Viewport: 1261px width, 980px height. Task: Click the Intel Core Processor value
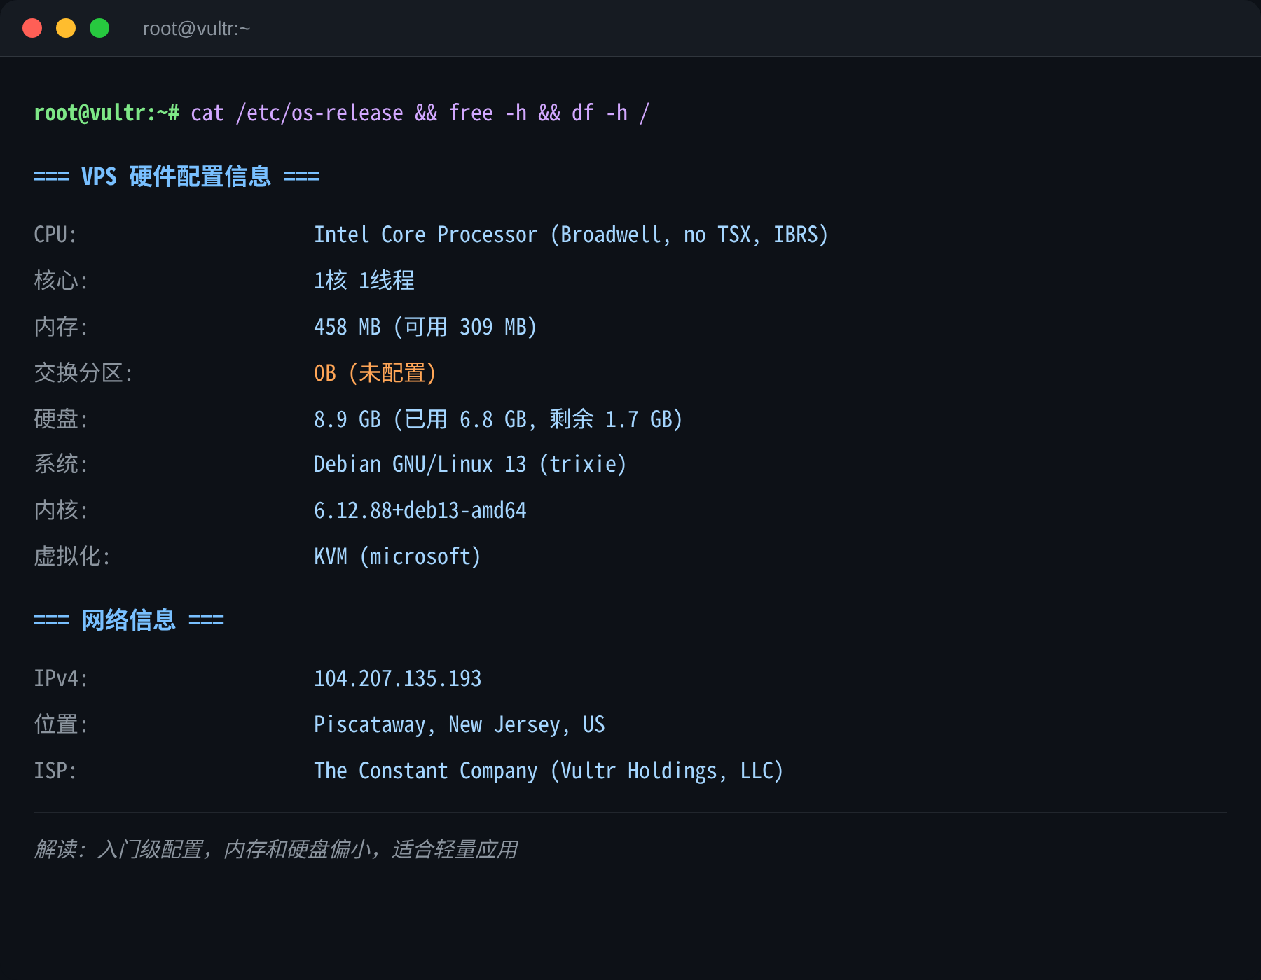[x=571, y=234]
